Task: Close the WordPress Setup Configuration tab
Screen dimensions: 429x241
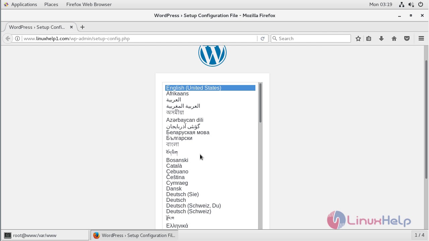Action: pyautogui.click(x=71, y=27)
